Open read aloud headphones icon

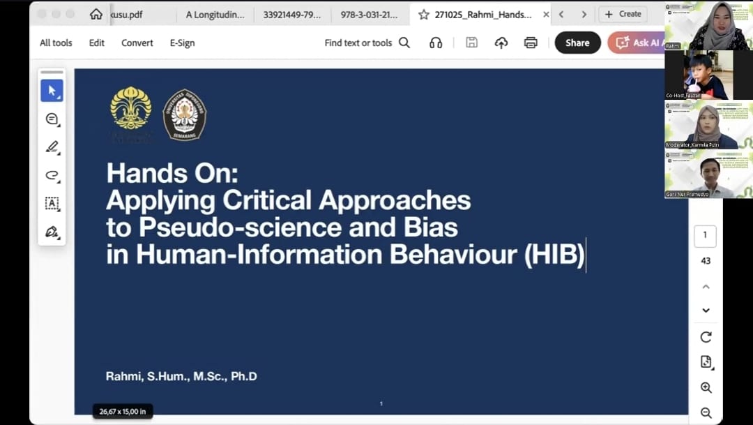436,43
